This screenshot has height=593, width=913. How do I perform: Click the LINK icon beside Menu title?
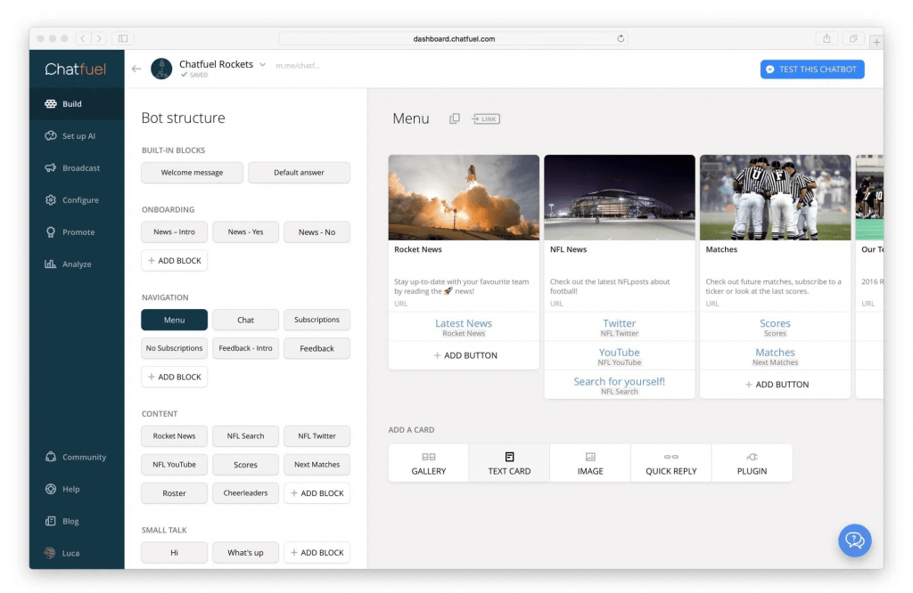pos(486,119)
